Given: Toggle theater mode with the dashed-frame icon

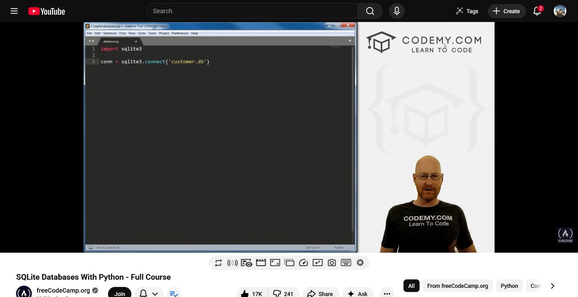Looking at the screenshot, I should (x=289, y=263).
